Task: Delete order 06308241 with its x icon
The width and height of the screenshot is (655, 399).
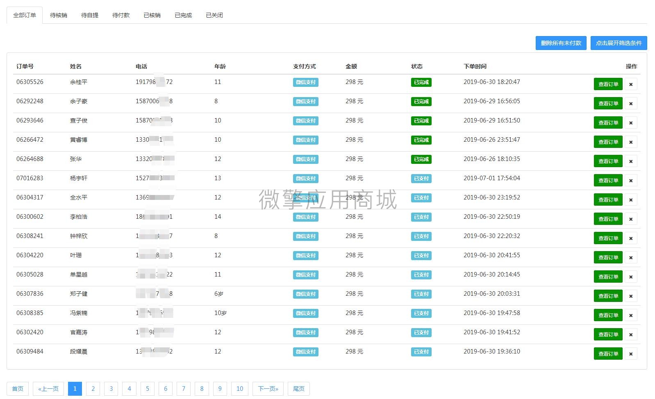Action: (x=631, y=238)
